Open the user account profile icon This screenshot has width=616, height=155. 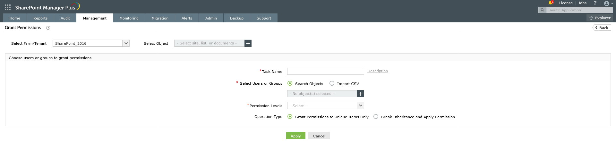click(x=606, y=4)
